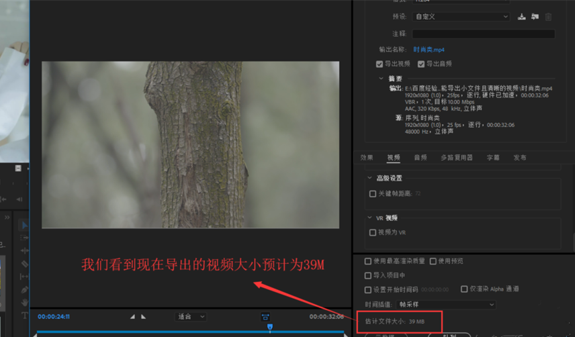
Task: Click the aspect ratio correction icon
Action: [x=265, y=317]
